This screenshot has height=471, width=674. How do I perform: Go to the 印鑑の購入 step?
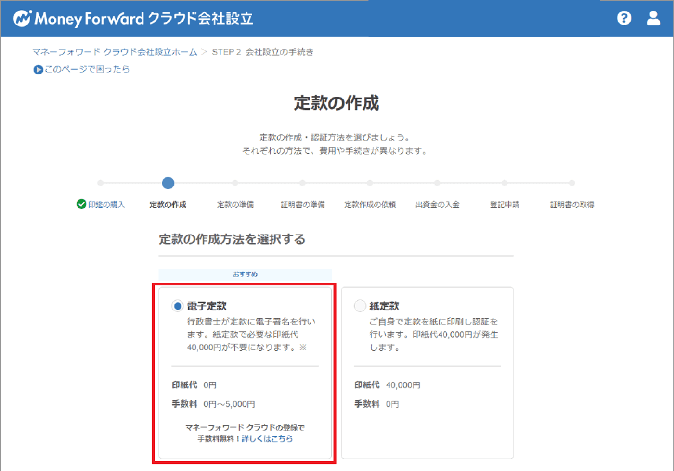106,204
